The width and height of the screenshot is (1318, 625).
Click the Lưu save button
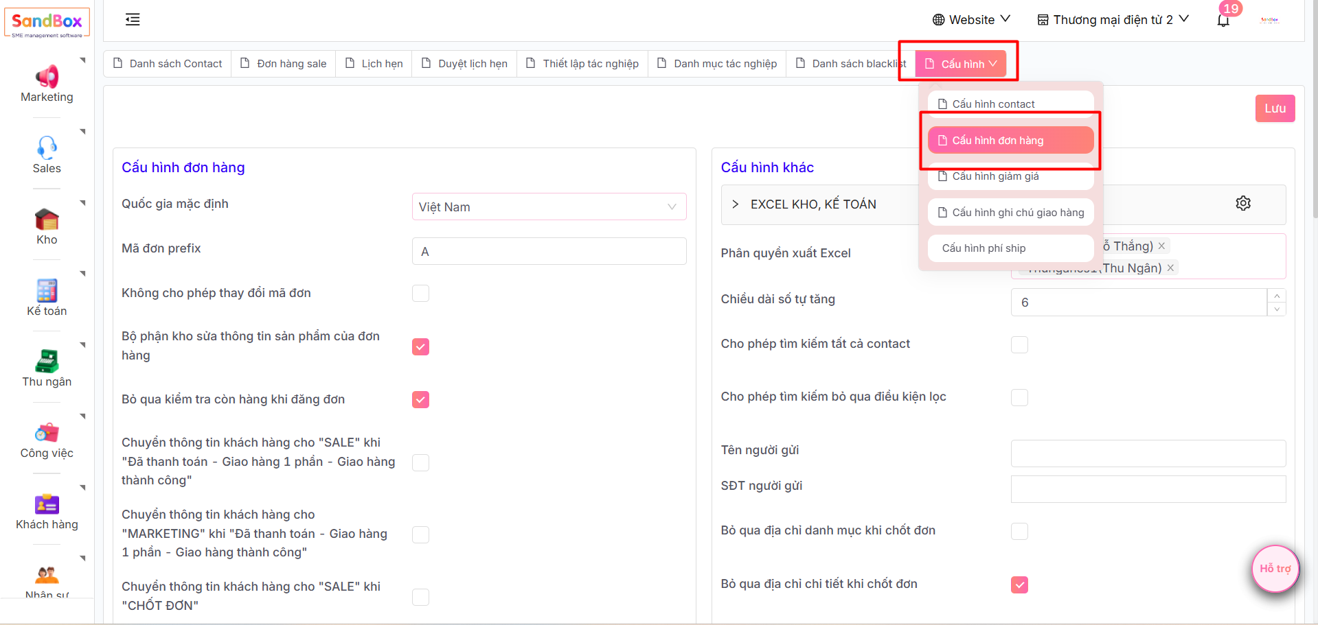1275,108
